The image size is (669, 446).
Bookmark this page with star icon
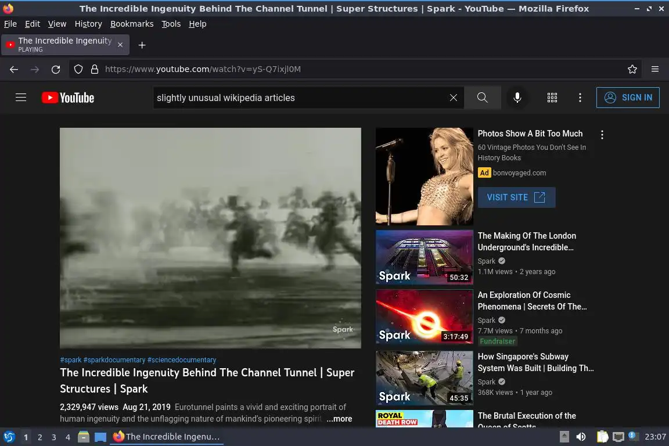coord(632,69)
